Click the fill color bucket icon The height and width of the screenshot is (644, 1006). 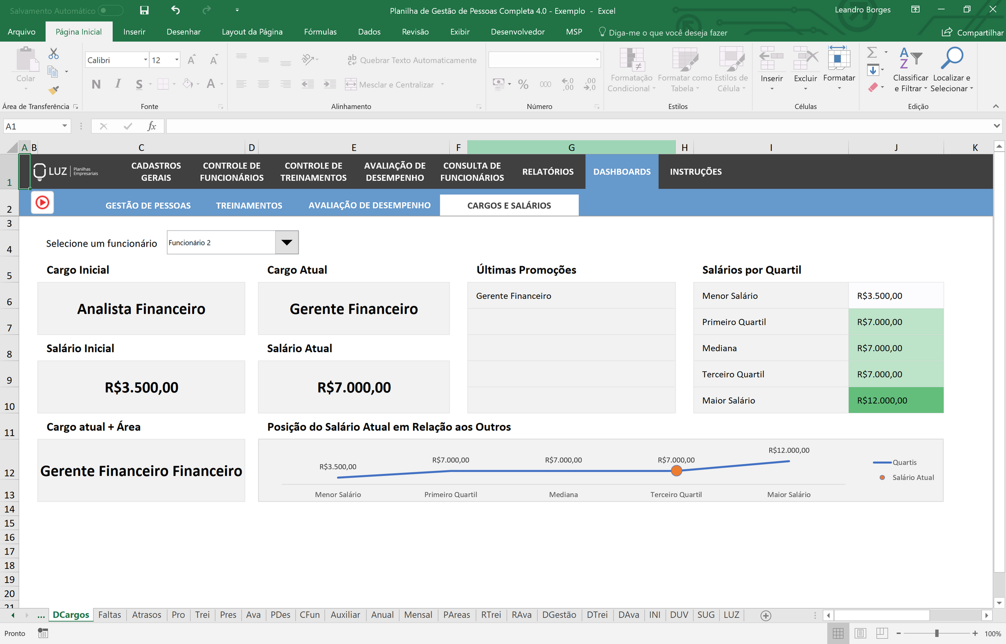(188, 84)
